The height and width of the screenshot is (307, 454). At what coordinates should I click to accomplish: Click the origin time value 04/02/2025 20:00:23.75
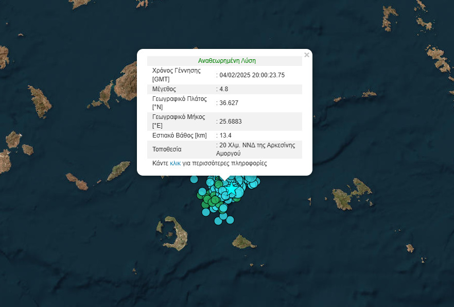[252, 75]
